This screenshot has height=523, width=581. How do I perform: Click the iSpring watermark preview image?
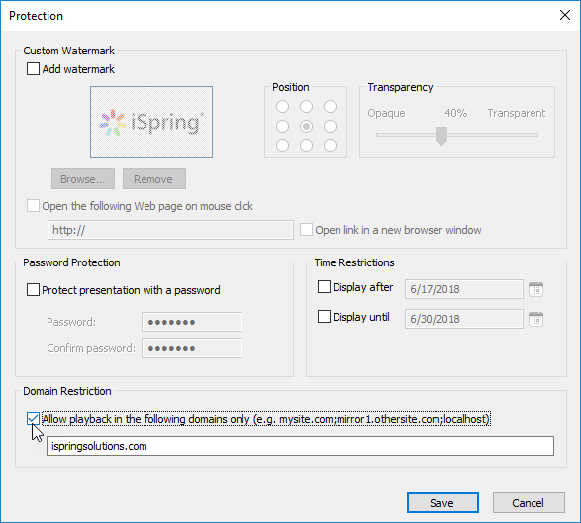coord(151,123)
